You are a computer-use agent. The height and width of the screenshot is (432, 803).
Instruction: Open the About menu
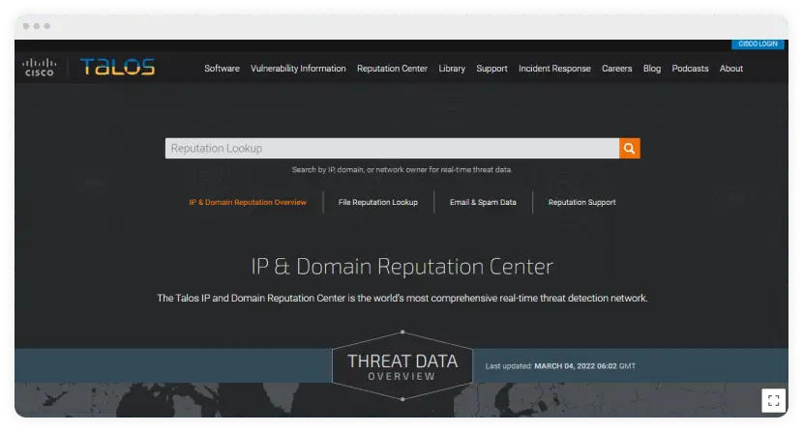[x=730, y=68]
